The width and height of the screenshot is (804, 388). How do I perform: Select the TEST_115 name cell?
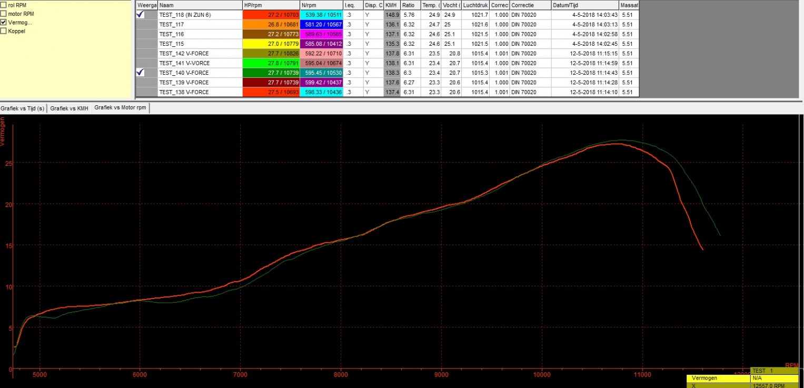point(200,44)
